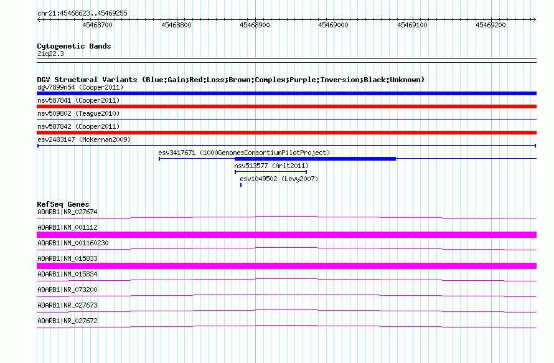Click the ADARB1|NR_027673 transcript label
Viewport: 554px width, 363px height.
67,305
